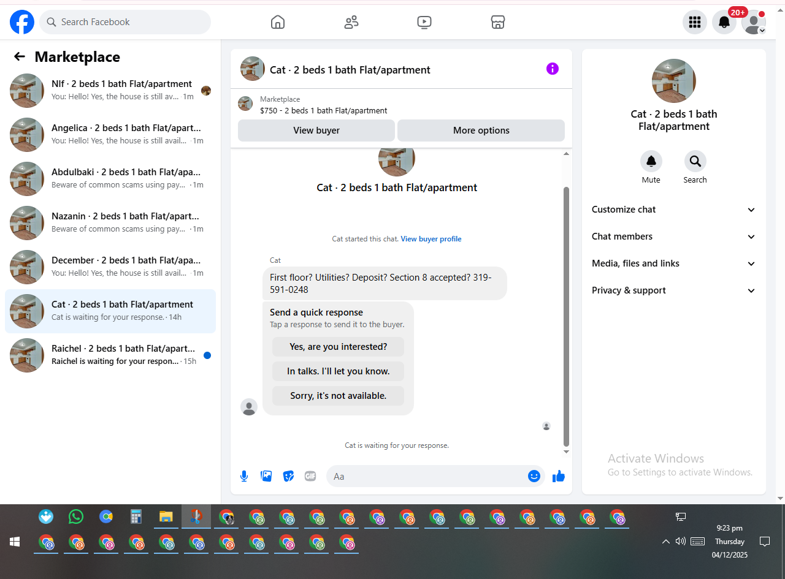Viewport: 785px width, 579px height.
Task: Click the View buyer profile link
Action: click(431, 239)
